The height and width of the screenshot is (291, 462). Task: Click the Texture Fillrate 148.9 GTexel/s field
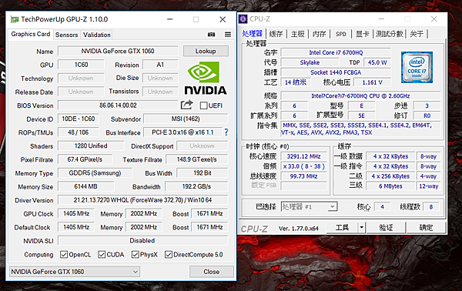click(197, 159)
